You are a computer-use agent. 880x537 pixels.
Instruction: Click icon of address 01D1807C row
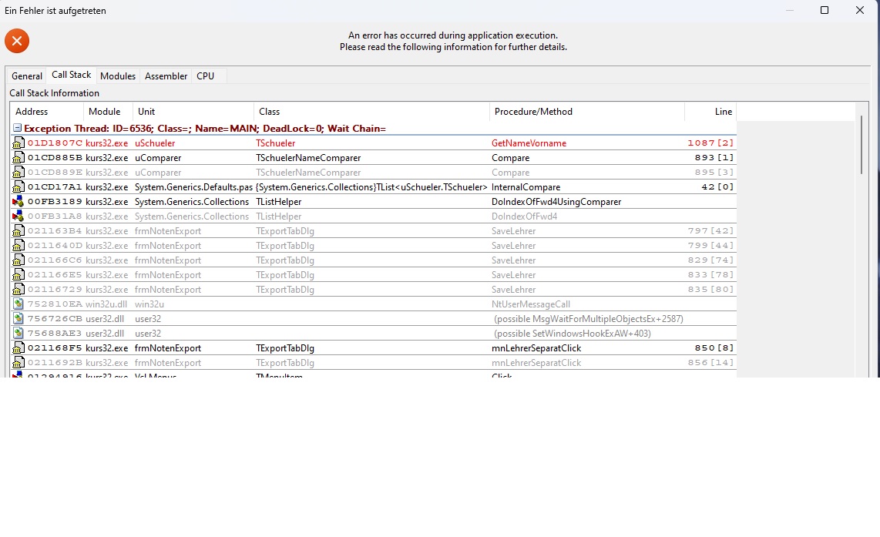pyautogui.click(x=18, y=143)
